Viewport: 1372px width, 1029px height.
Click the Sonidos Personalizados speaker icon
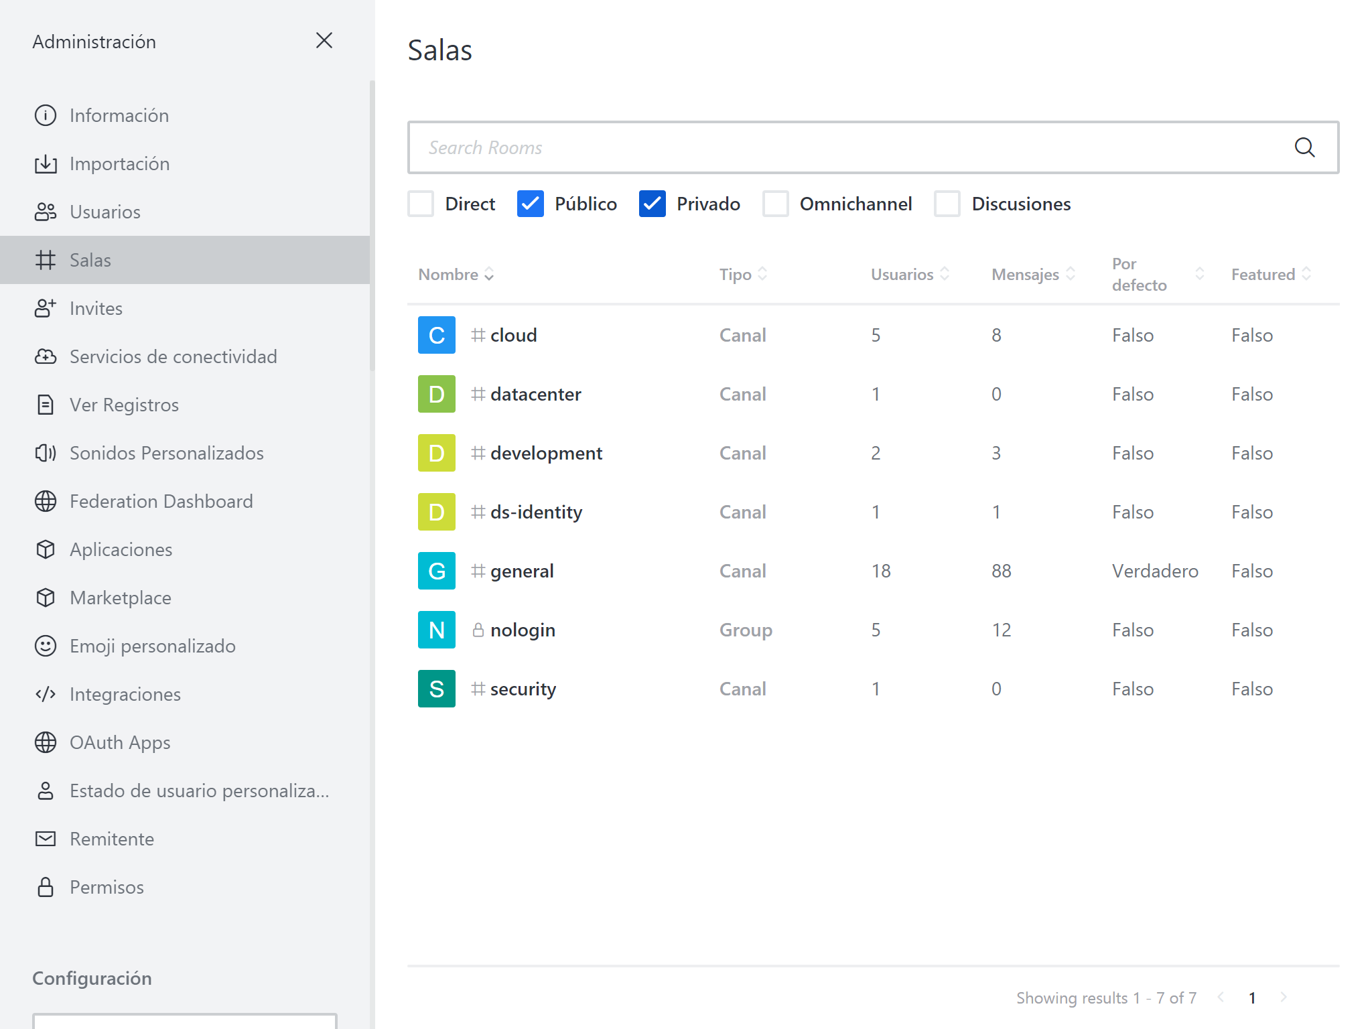(x=46, y=453)
